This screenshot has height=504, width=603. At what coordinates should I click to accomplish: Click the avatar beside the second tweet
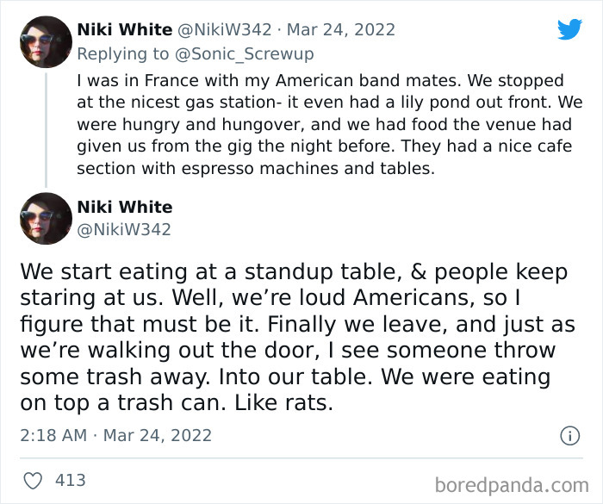tap(46, 219)
